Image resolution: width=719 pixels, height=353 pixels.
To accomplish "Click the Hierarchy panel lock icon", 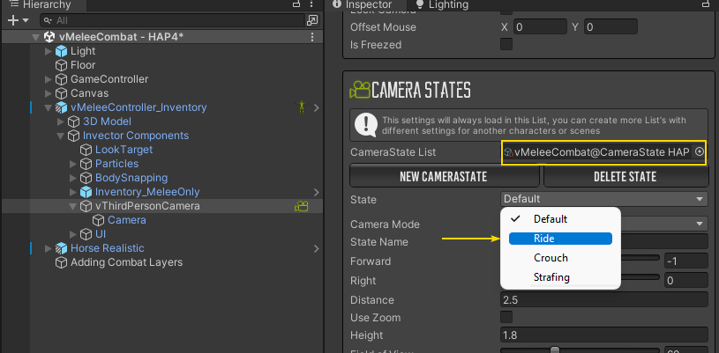I will point(296,4).
